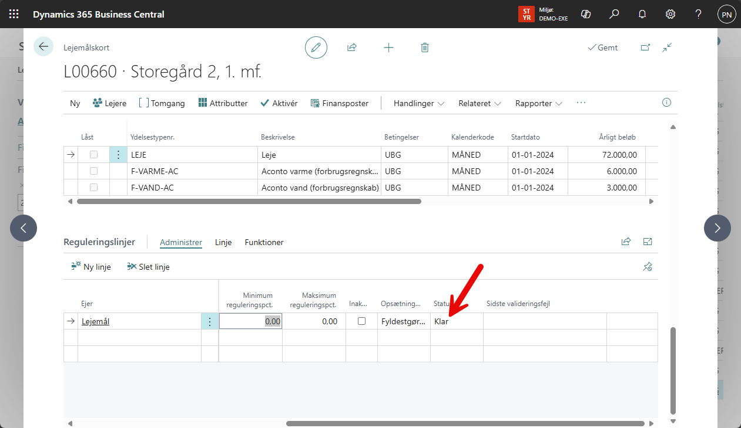Check the Inaktiv checkbox on Lejemål line
The height and width of the screenshot is (428, 741).
coord(361,321)
